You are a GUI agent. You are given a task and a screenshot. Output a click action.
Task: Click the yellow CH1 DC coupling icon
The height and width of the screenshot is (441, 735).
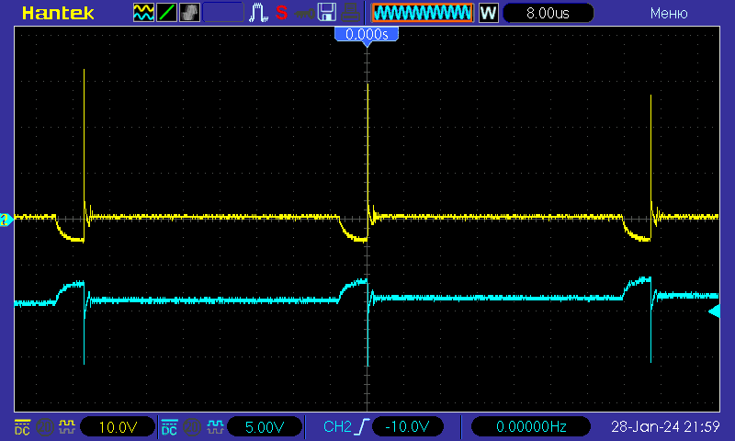pyautogui.click(x=22, y=427)
